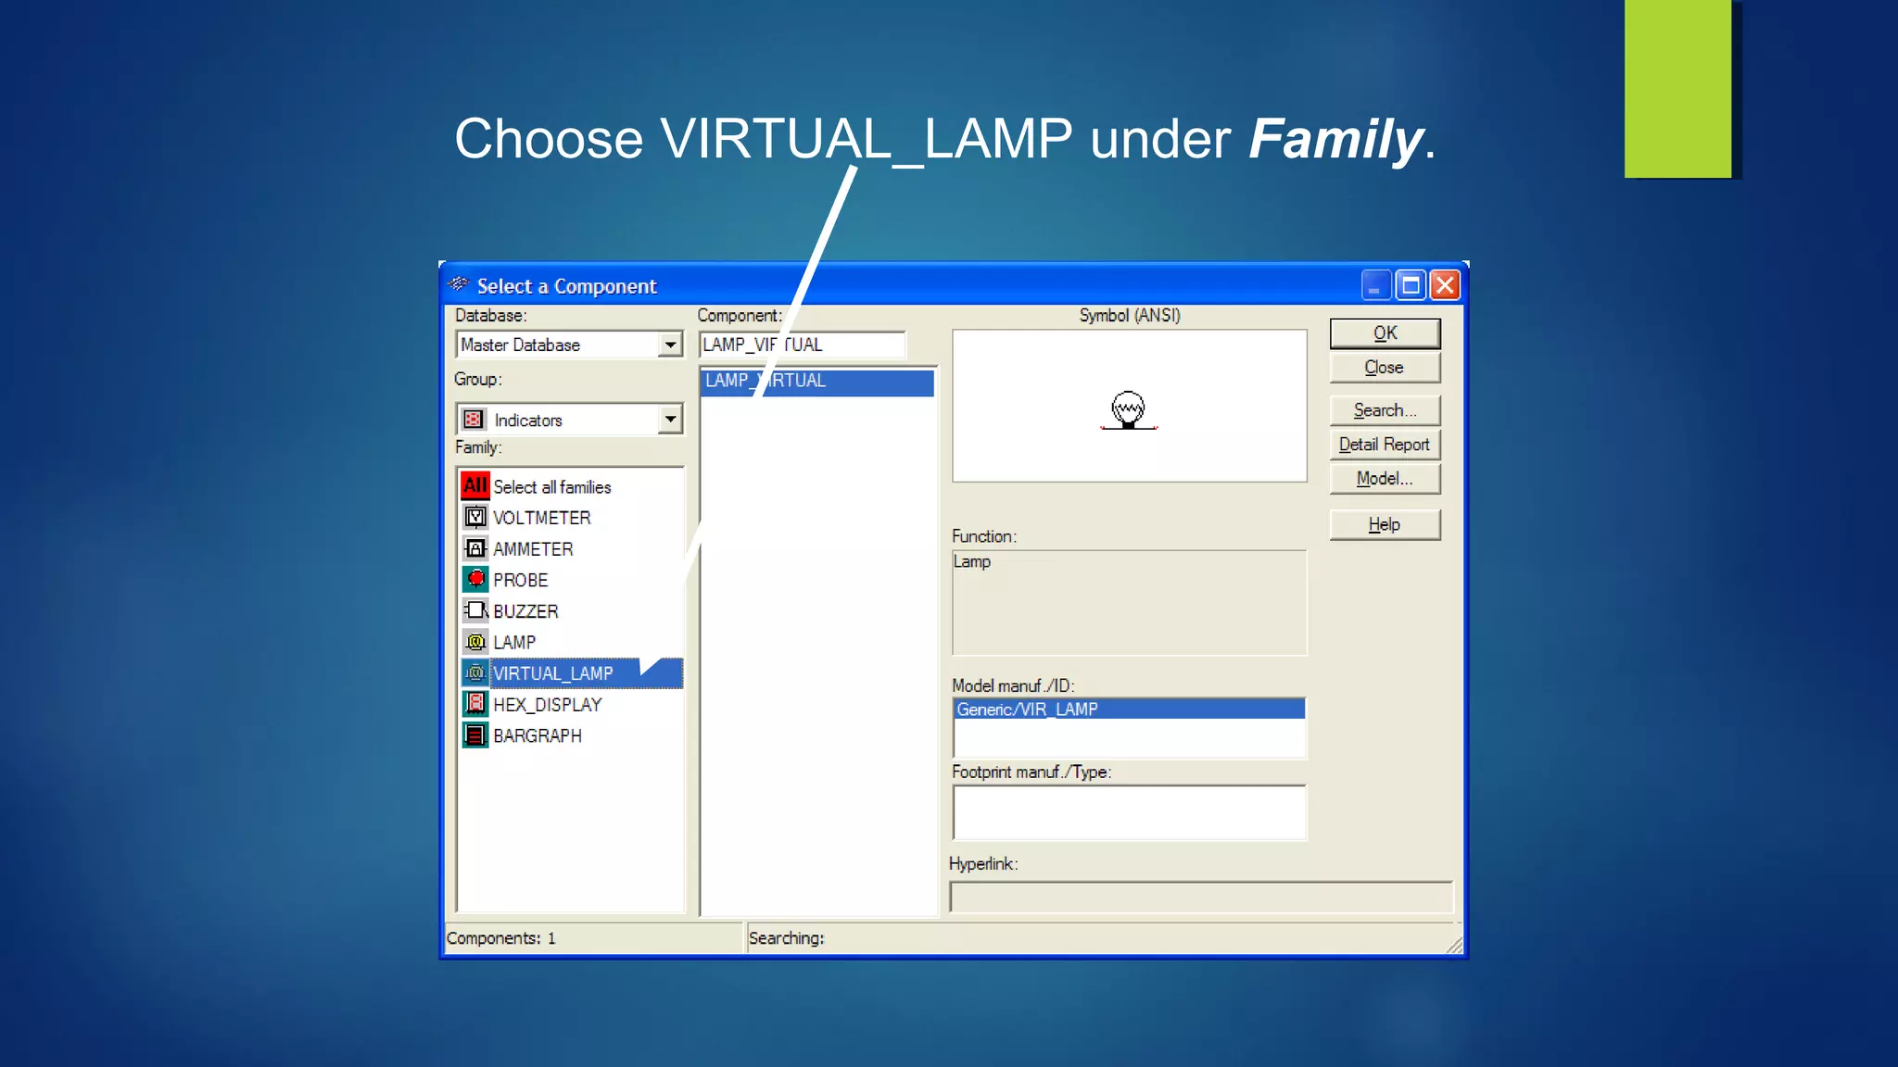Maximize the Select a Component window
This screenshot has width=1898, height=1067.
pyautogui.click(x=1411, y=285)
